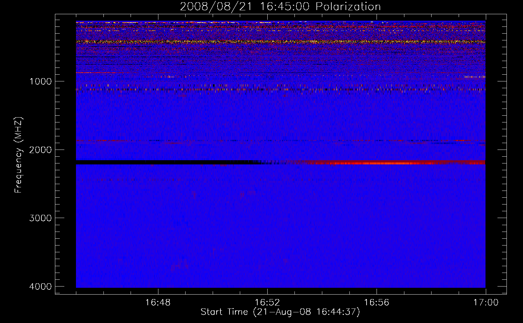Click the black band segment near 2200 MHz
523x323 pixels.
[168, 162]
